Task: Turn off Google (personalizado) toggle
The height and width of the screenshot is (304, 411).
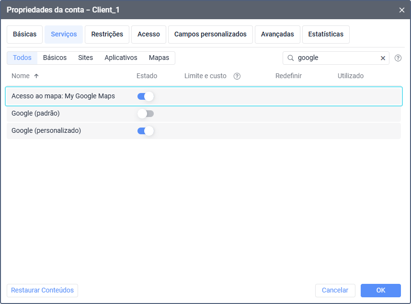Action: pos(146,131)
